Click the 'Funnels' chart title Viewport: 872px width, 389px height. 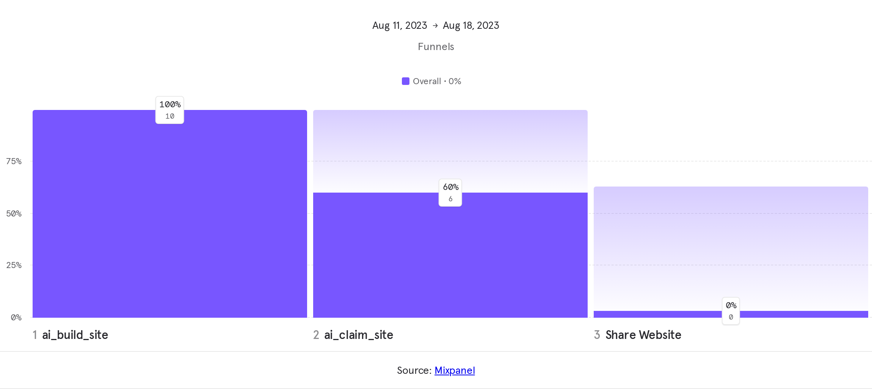[x=436, y=47]
